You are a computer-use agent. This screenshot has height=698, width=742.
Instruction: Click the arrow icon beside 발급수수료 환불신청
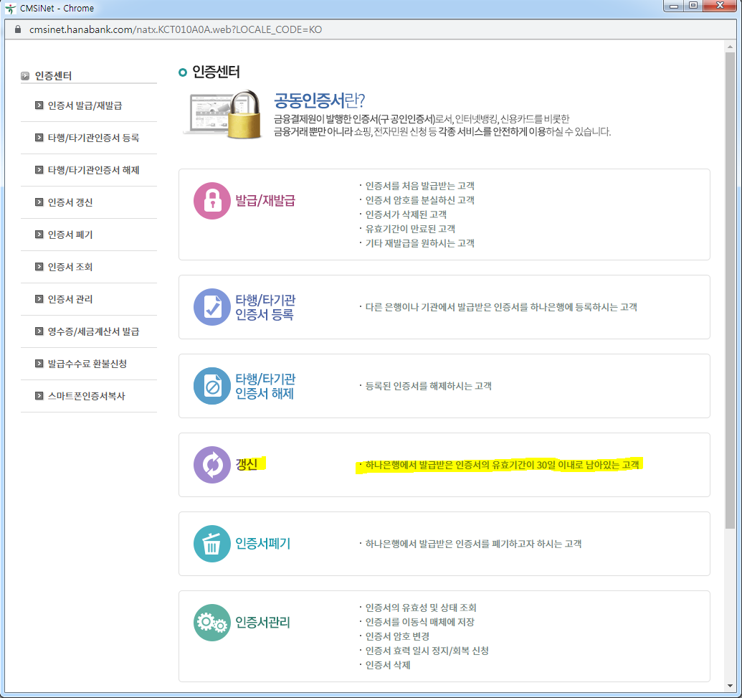pyautogui.click(x=39, y=363)
